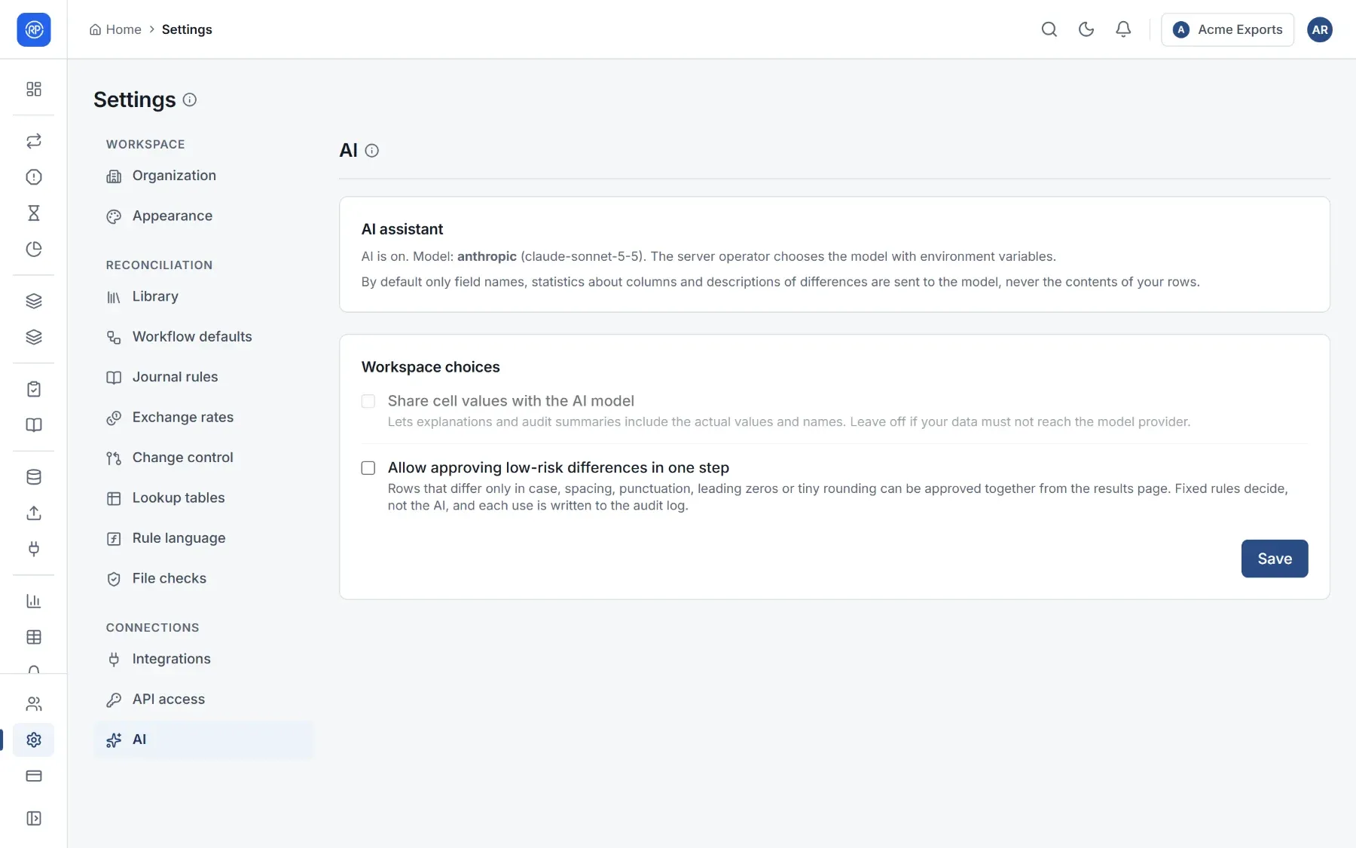1356x848 pixels.
Task: Select Change control in the settings menu
Action: pos(203,458)
